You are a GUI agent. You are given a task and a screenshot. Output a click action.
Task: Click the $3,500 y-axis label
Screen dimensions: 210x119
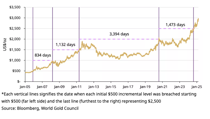click(x=14, y=7)
